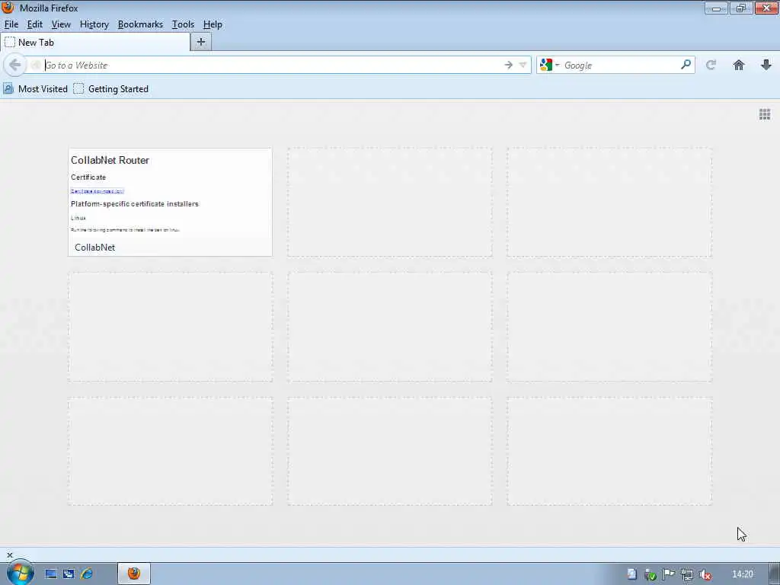The image size is (780, 585).
Task: Open the Help menu
Action: (x=213, y=24)
